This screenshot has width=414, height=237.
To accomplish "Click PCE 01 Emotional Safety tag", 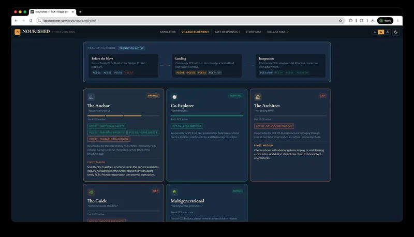I will coord(107,126).
